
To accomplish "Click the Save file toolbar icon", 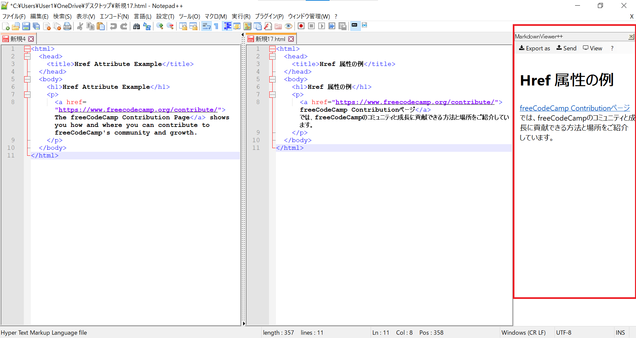I will (x=26, y=26).
